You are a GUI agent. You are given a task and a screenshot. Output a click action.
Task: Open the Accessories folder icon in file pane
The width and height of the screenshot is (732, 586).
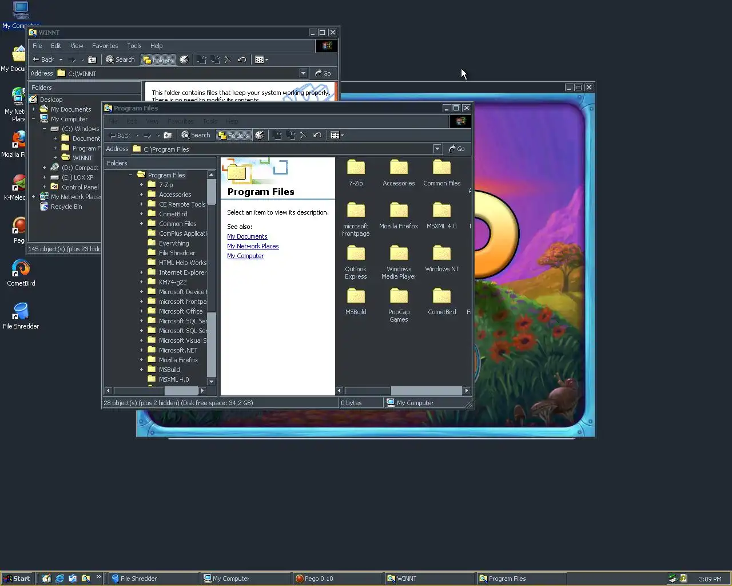click(399, 167)
